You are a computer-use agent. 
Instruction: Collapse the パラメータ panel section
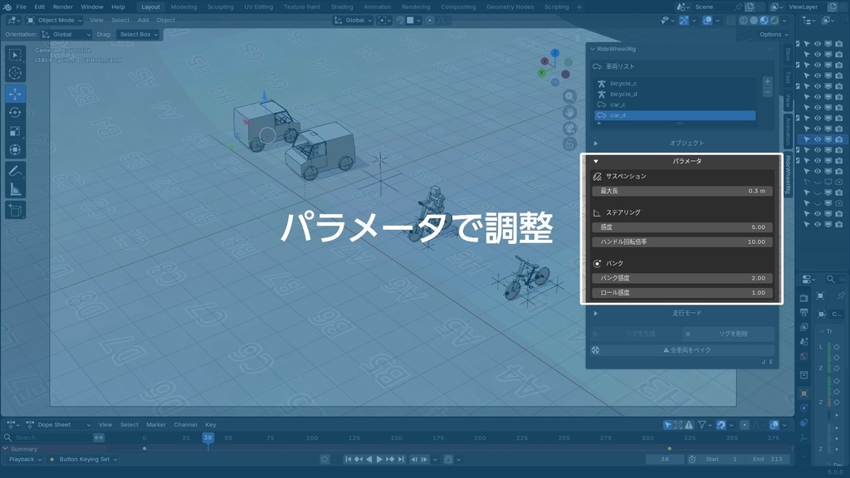point(595,161)
